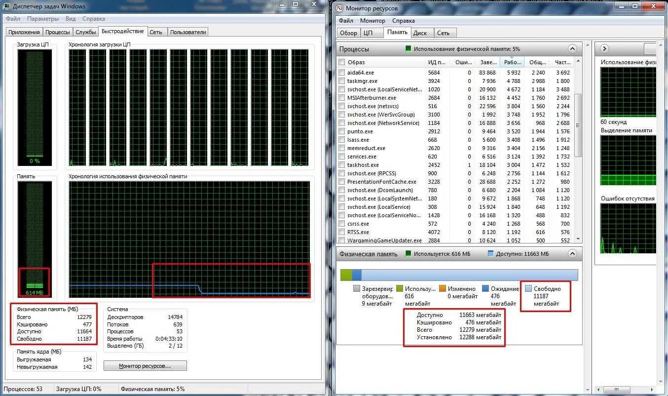Select the taskhost.exe process row

(454, 165)
